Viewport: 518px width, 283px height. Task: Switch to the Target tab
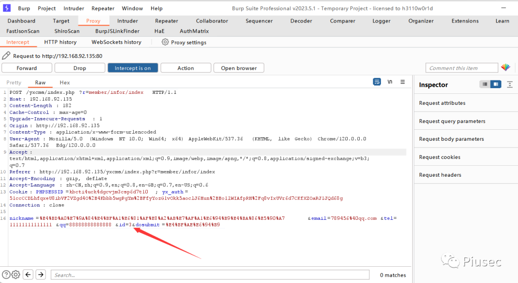click(61, 21)
